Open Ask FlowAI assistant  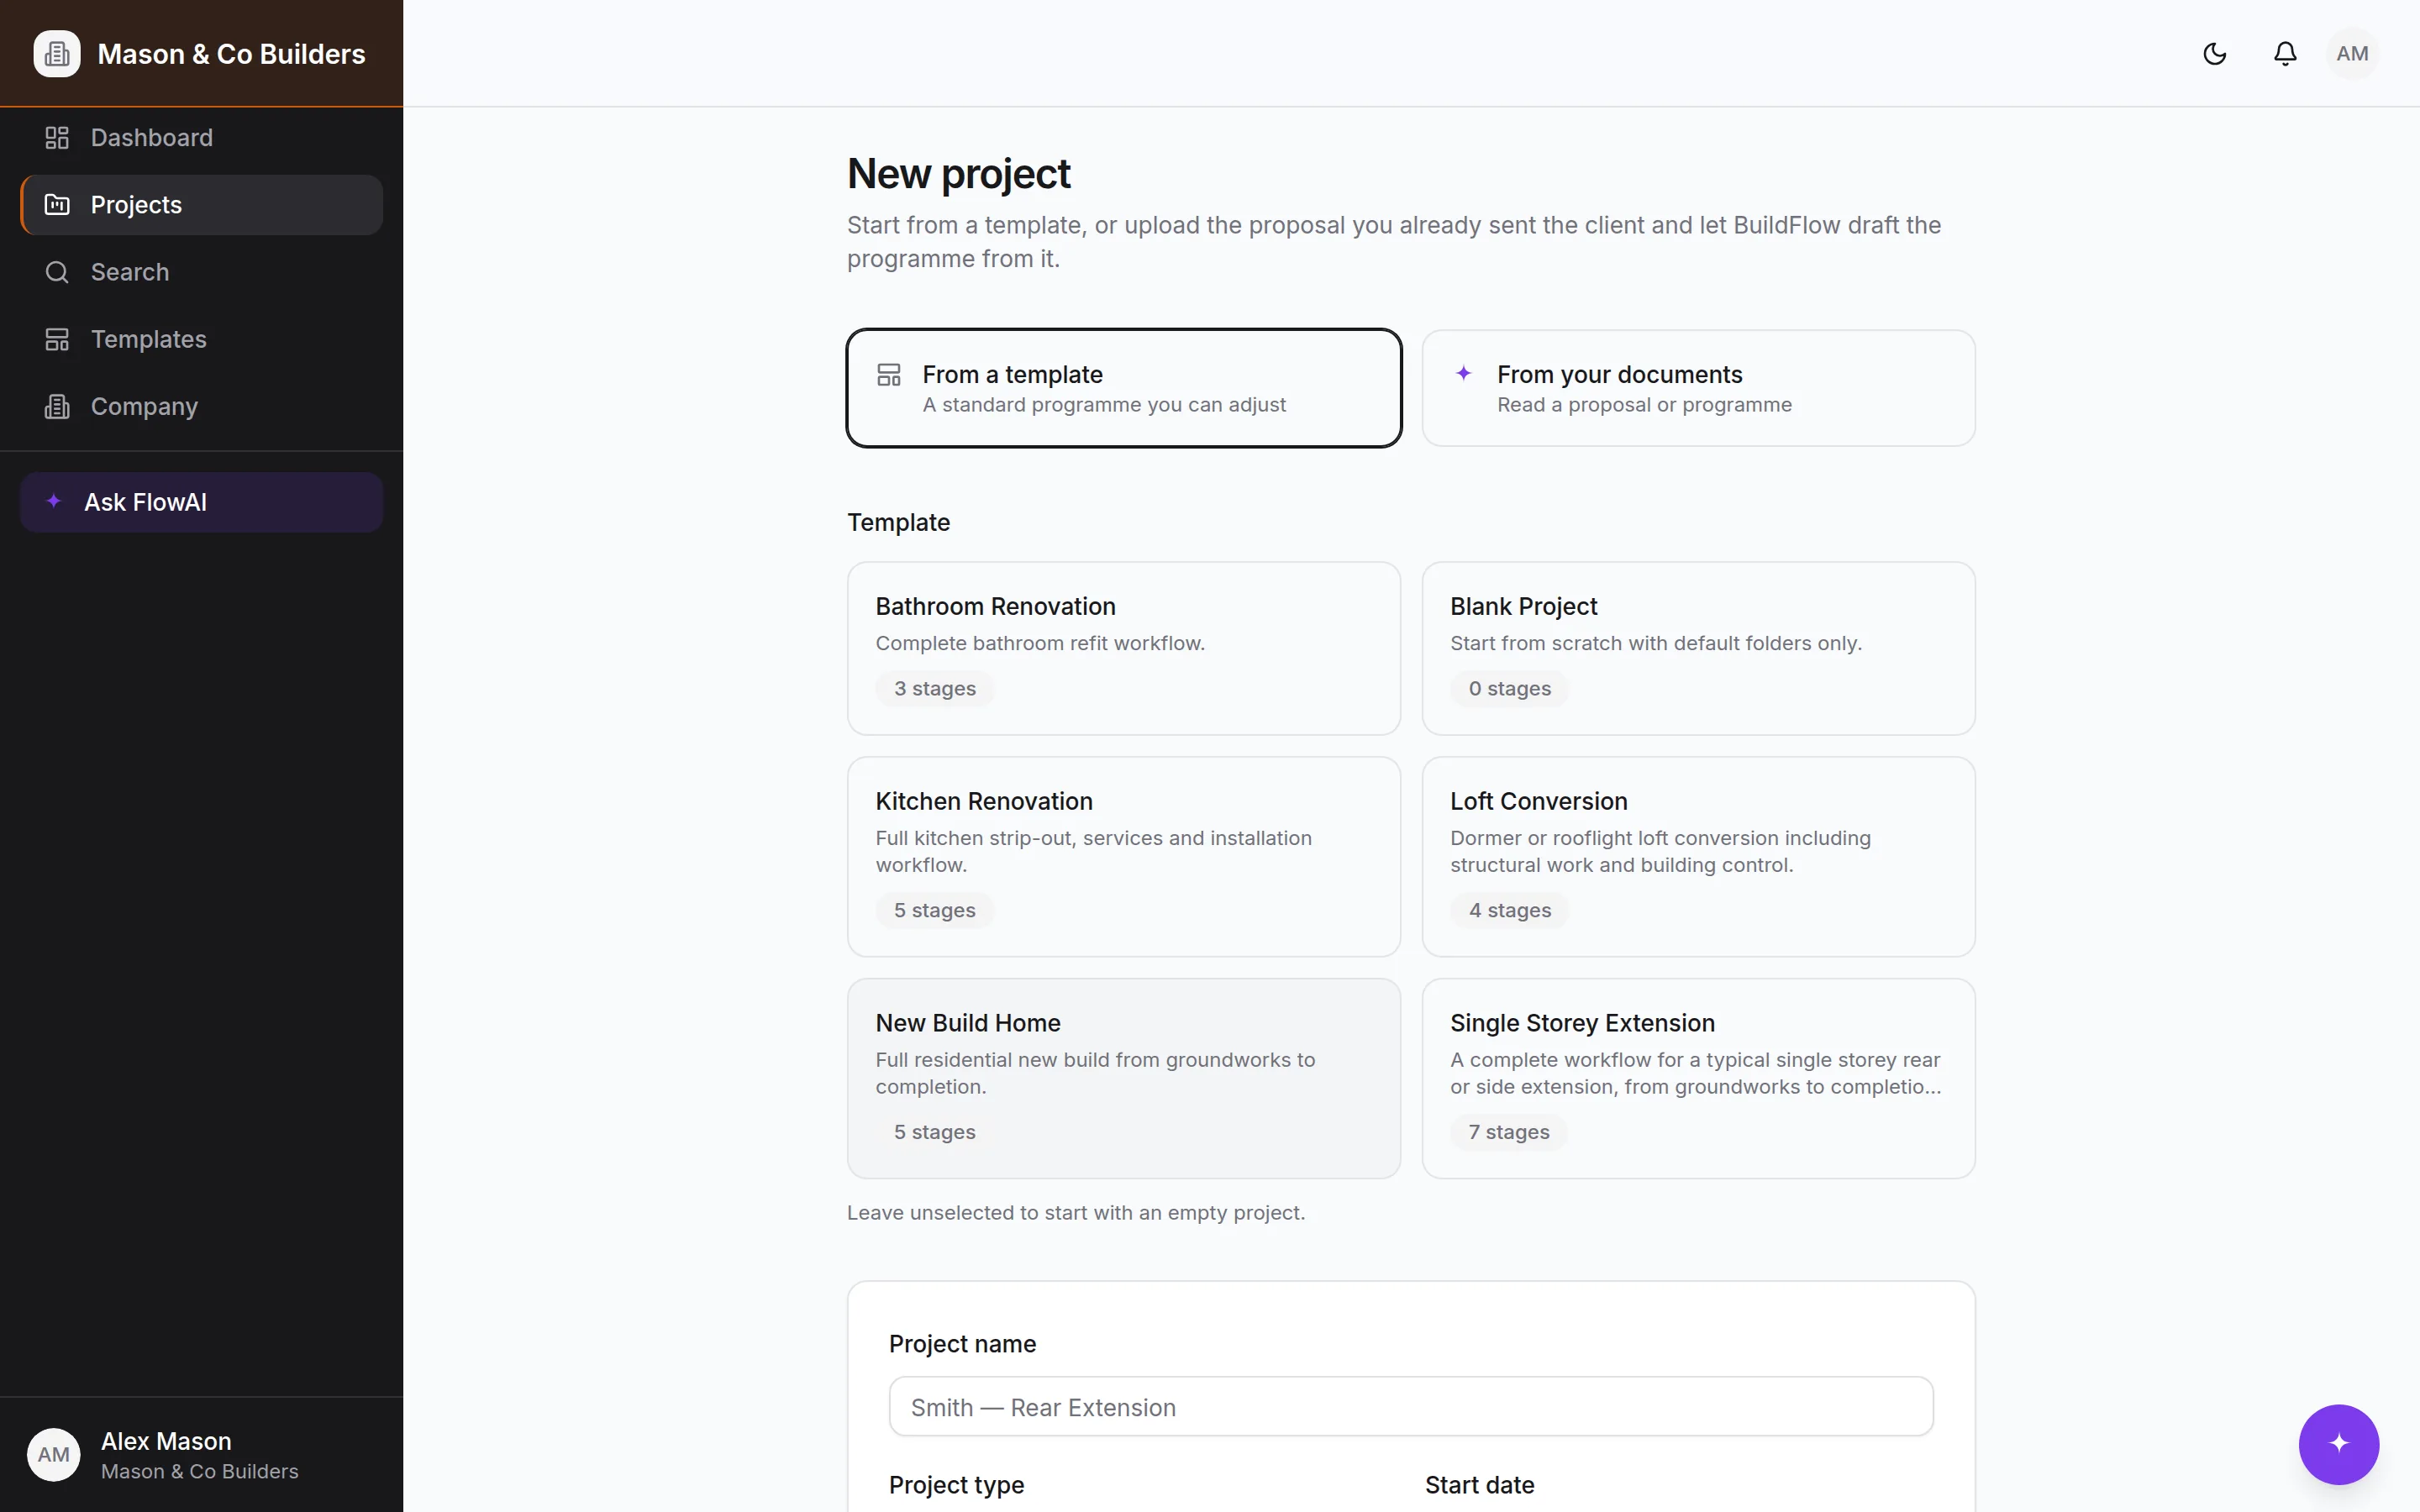201,502
